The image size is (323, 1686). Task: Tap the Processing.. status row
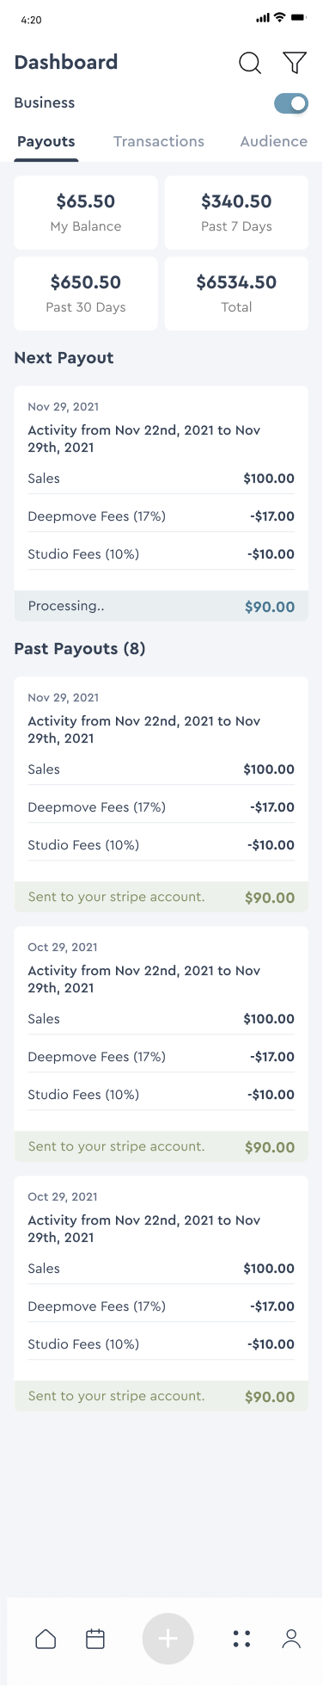(161, 606)
